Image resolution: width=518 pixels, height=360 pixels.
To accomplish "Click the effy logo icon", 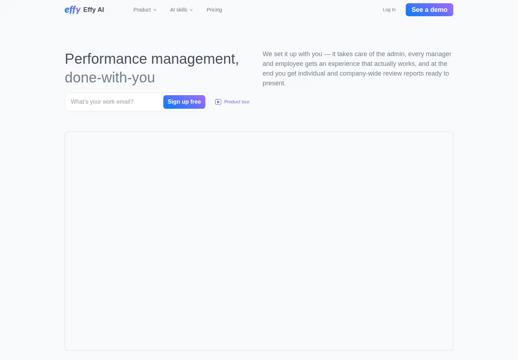I will tap(73, 10).
